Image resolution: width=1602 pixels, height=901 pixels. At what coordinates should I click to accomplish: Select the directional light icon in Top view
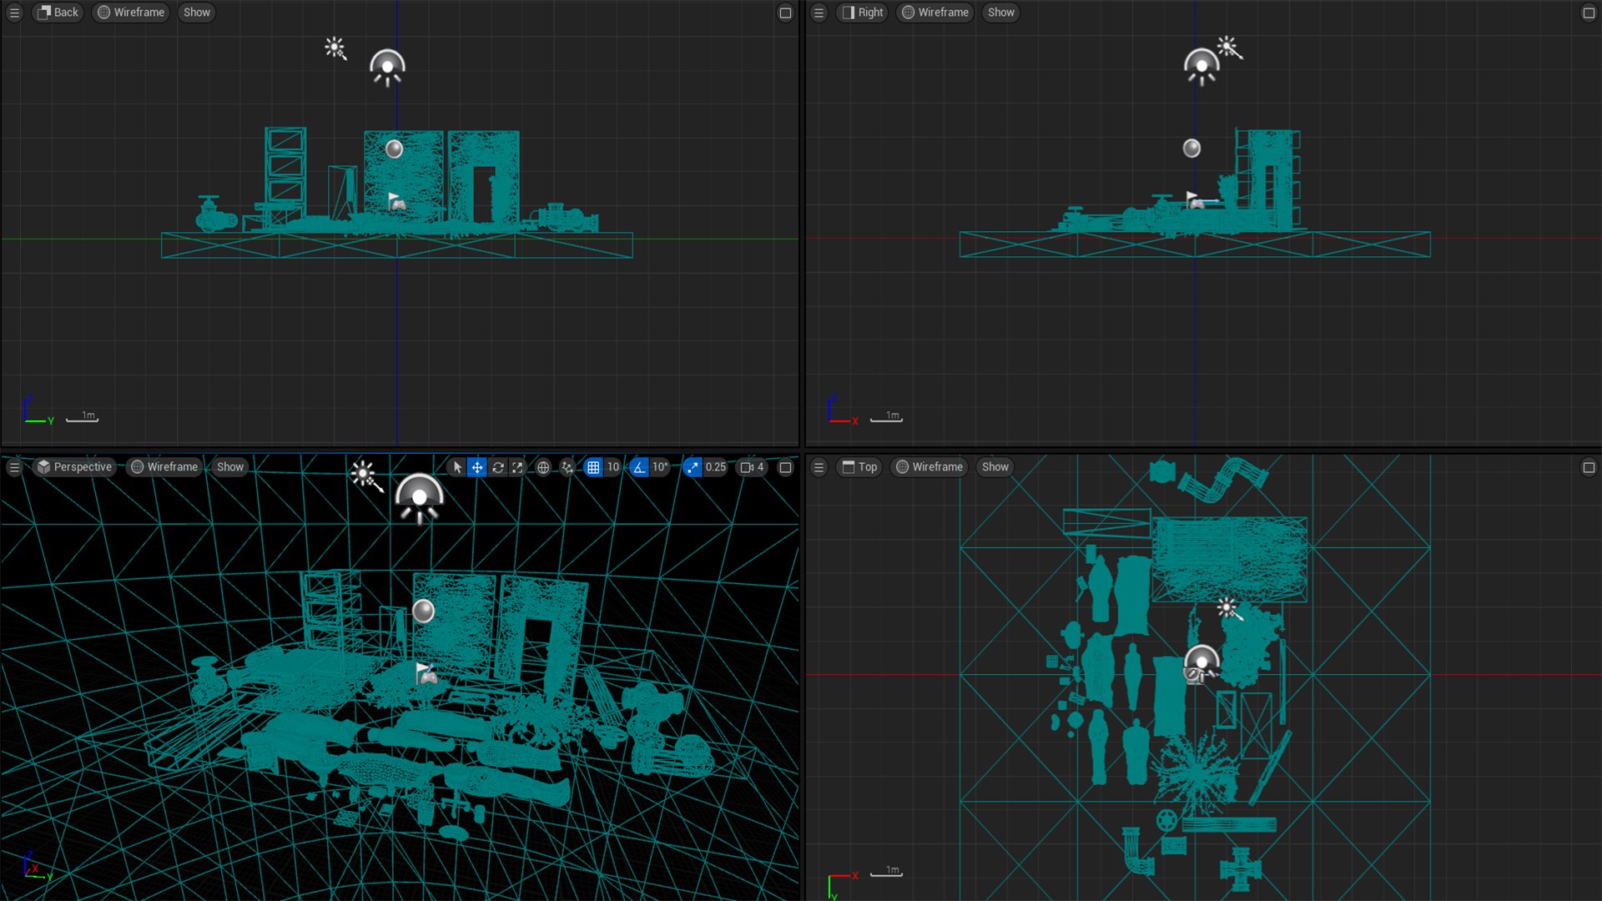point(1229,608)
